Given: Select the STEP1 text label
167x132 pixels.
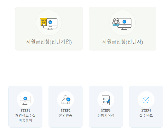Looking at the screenshot, I should coord(25,111).
